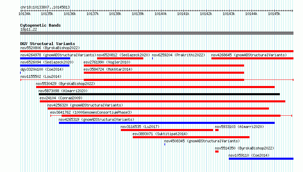Select the nsv5530429 red variant bar
303x172 pixels.
point(155,87)
